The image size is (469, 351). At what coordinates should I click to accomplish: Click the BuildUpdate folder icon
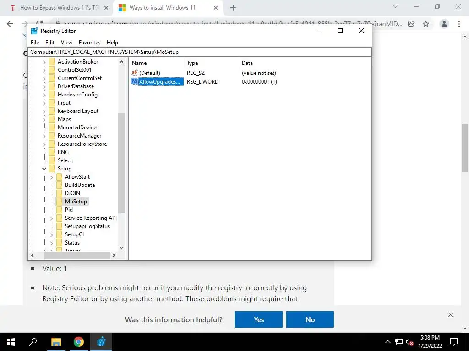(x=60, y=185)
